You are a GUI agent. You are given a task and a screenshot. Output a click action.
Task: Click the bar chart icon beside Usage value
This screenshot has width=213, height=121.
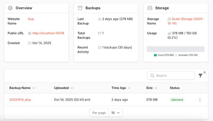pyautogui.click(x=169, y=33)
